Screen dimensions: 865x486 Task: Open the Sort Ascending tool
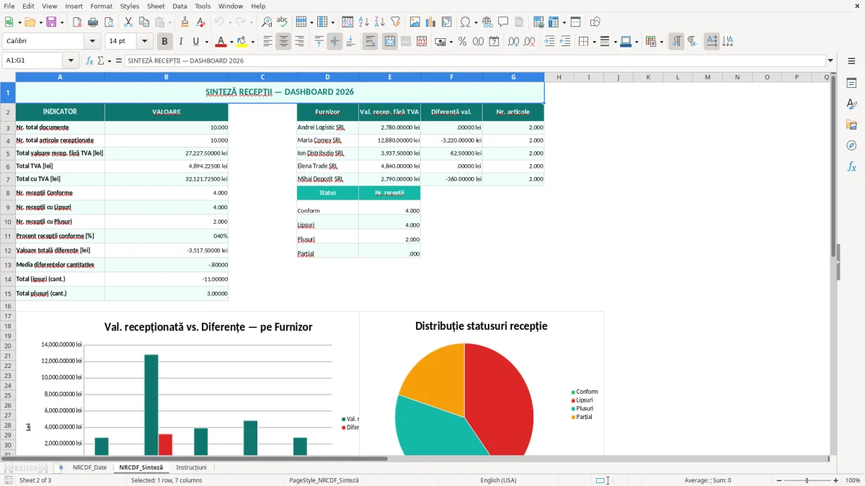364,22
